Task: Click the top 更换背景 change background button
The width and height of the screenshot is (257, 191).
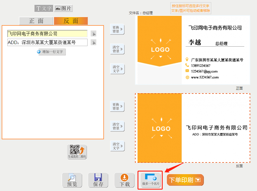Action: click(117, 29)
